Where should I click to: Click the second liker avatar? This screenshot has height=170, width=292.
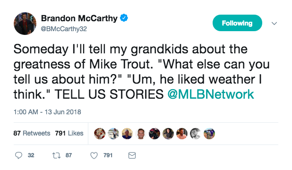coord(113,134)
